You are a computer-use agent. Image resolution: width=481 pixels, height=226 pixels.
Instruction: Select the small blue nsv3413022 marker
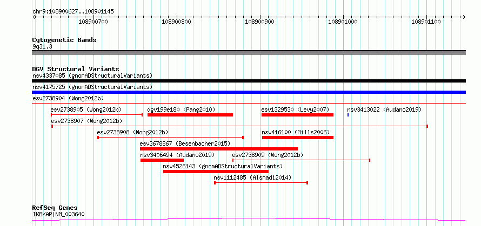tap(348, 115)
